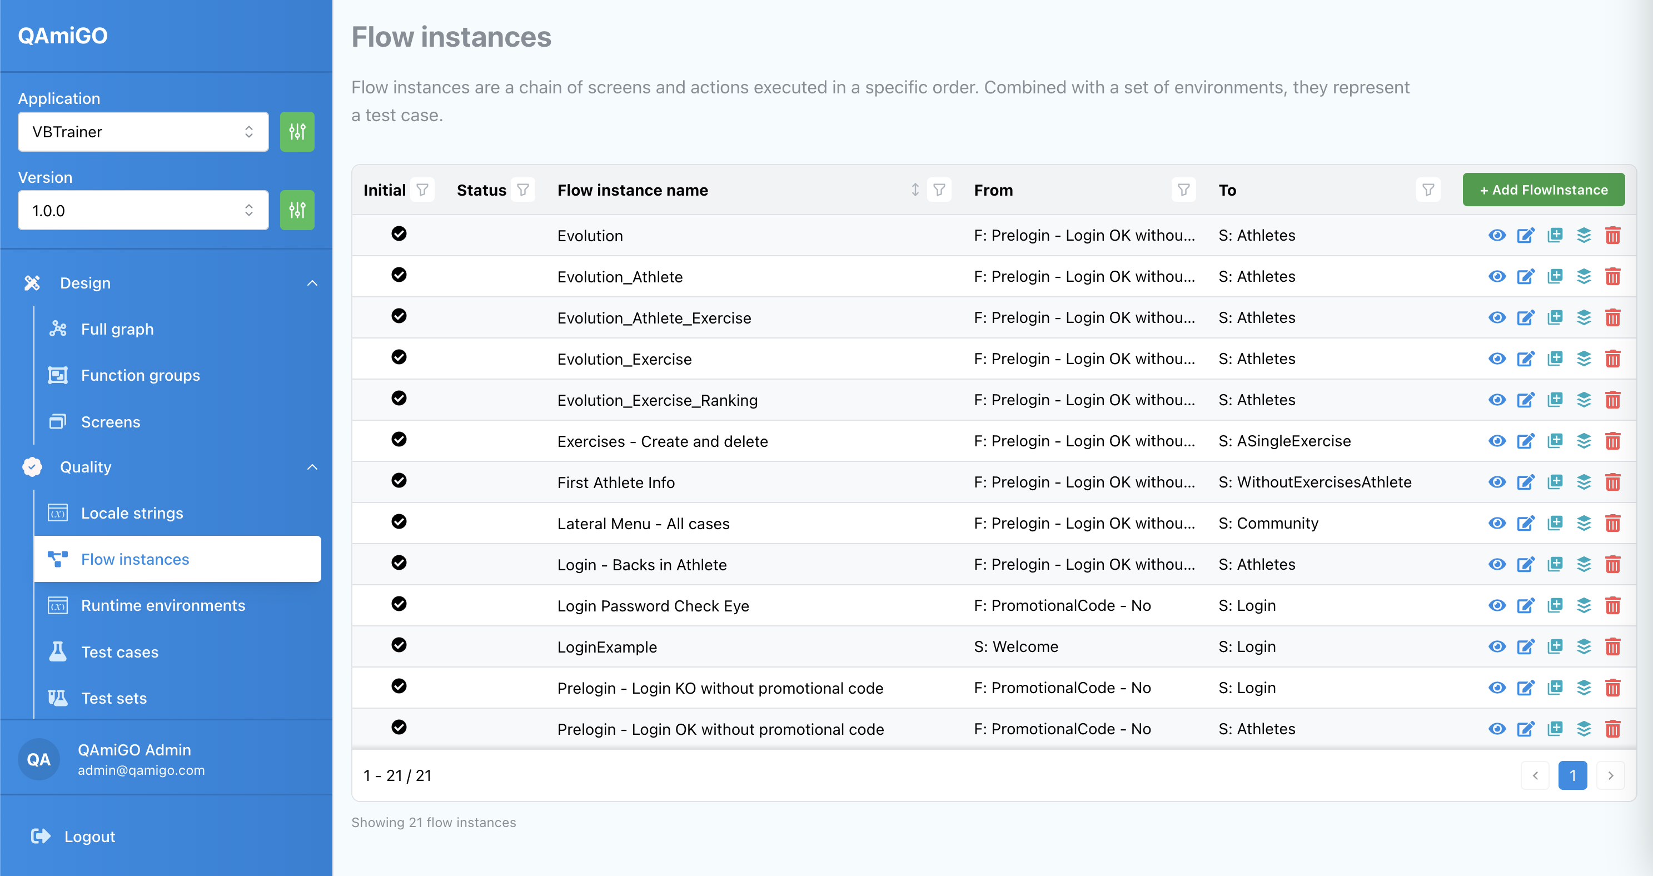Open Test cases page
This screenshot has width=1653, height=876.
click(x=120, y=652)
